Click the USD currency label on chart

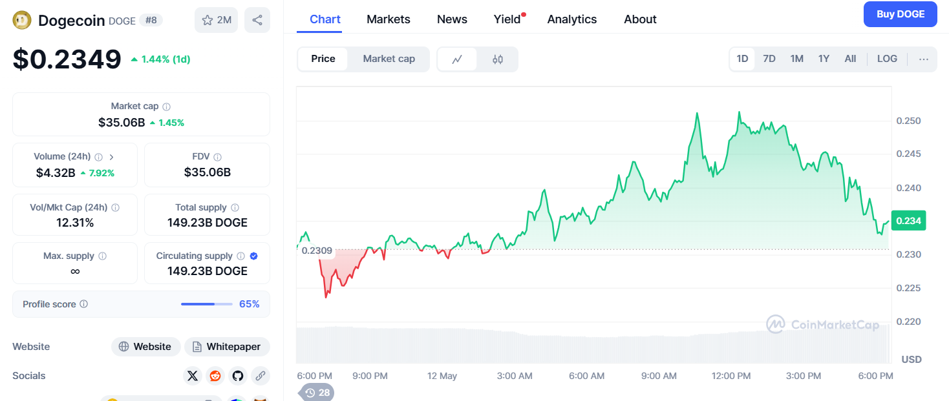click(912, 359)
